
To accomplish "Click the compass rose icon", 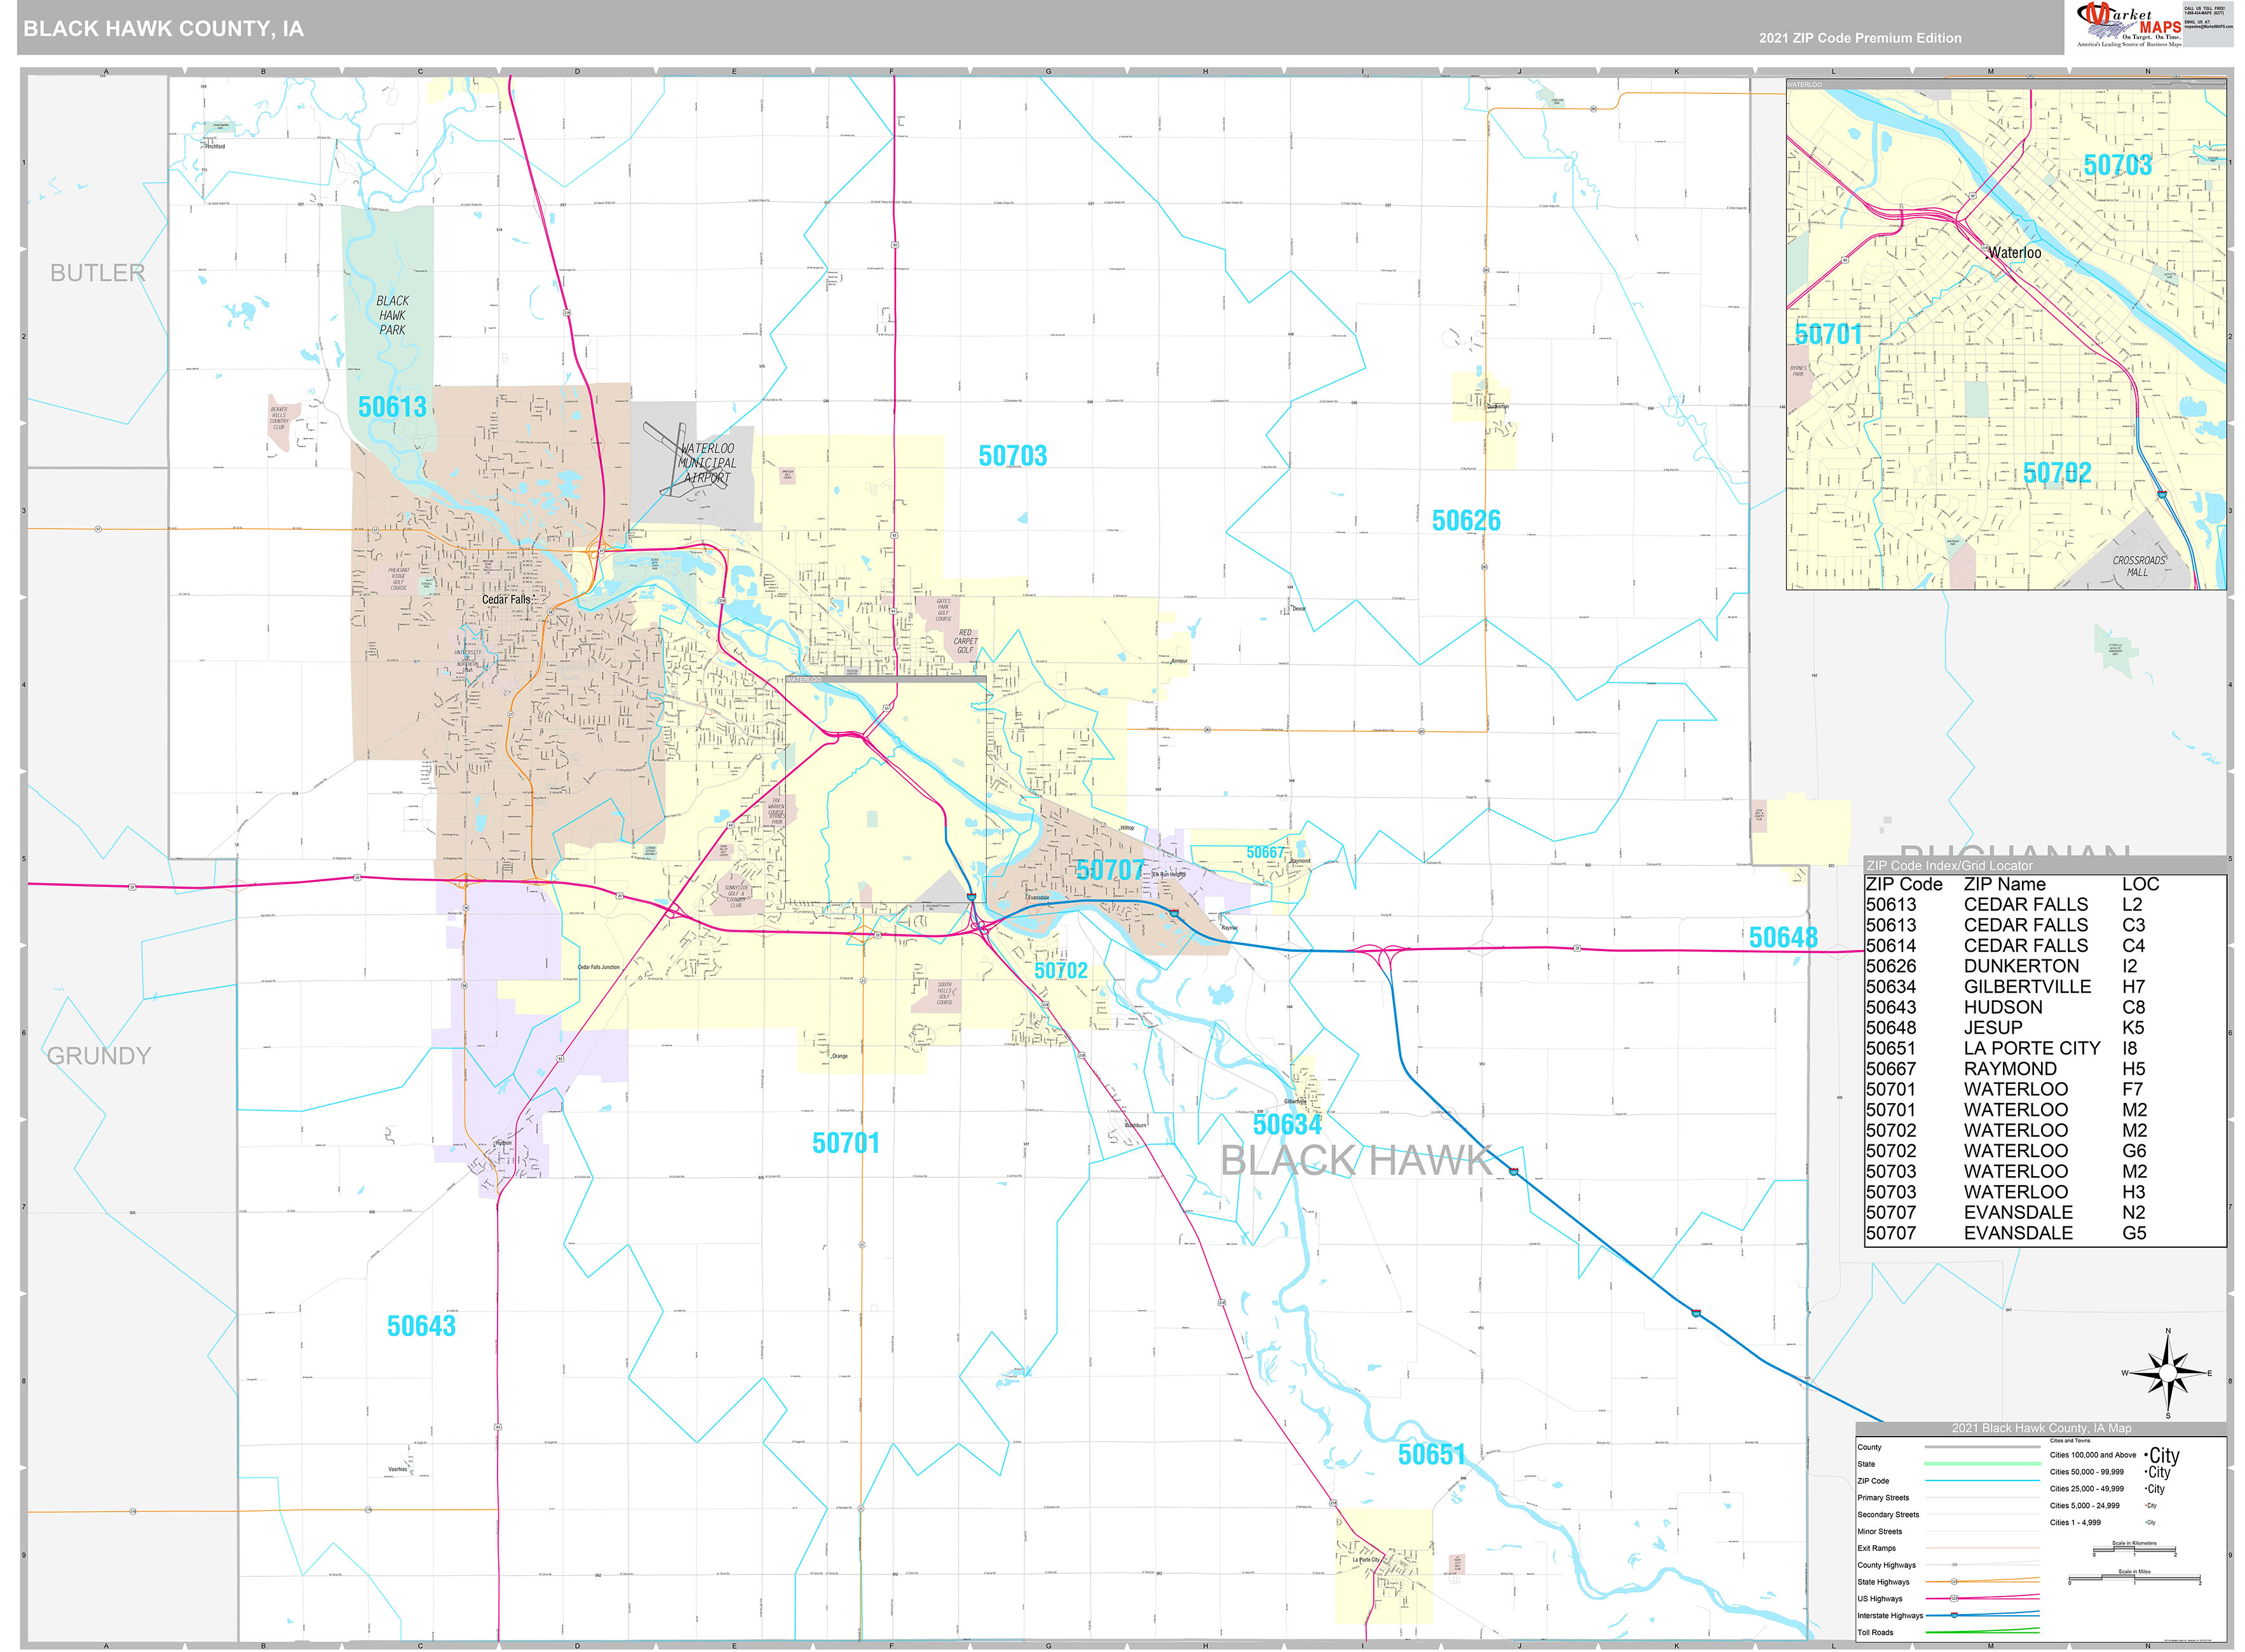I will tap(2167, 1374).
